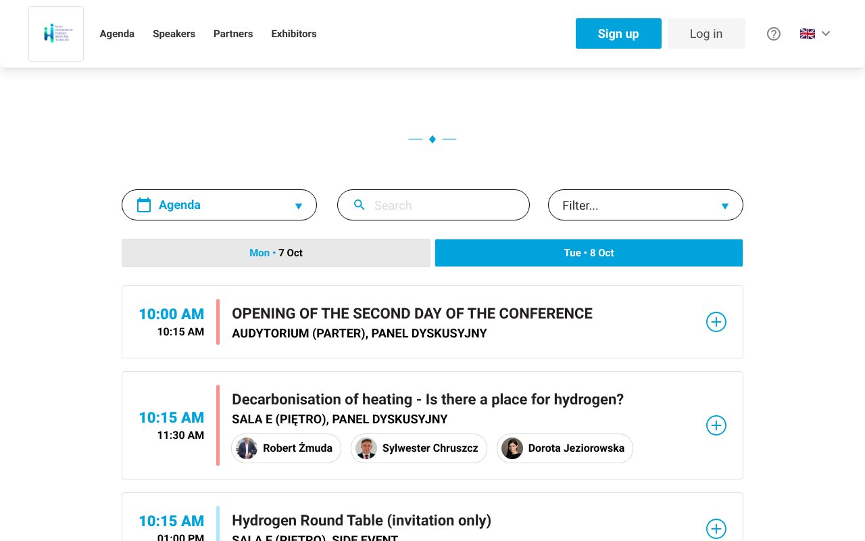Click the search magnifier icon
This screenshot has height=541, width=865.
(x=359, y=205)
